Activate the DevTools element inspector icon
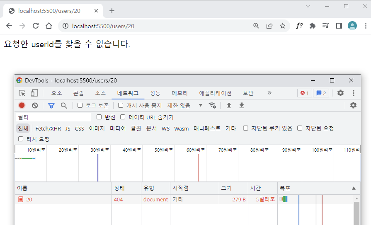 22,93
